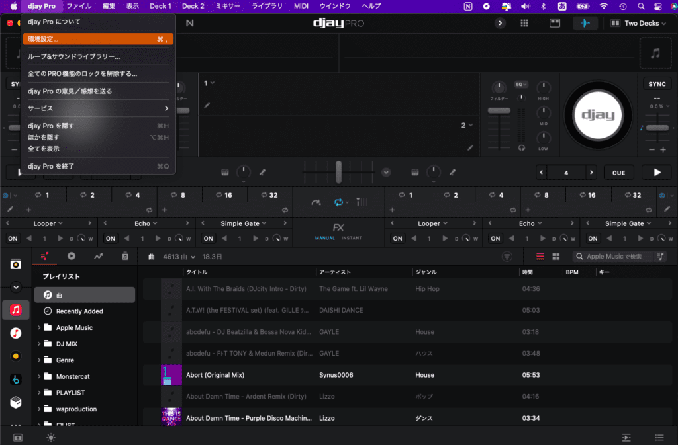This screenshot has width=678, height=445.
Task: Open Spotlight search in macOS menu bar
Action: pos(641,6)
